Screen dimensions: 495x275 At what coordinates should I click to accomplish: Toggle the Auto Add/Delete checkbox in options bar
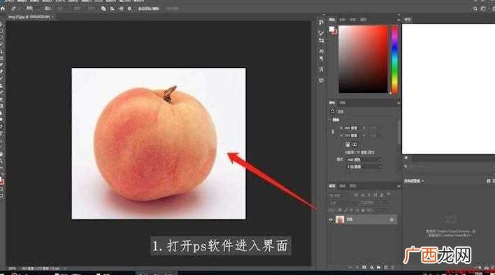(x=148, y=9)
